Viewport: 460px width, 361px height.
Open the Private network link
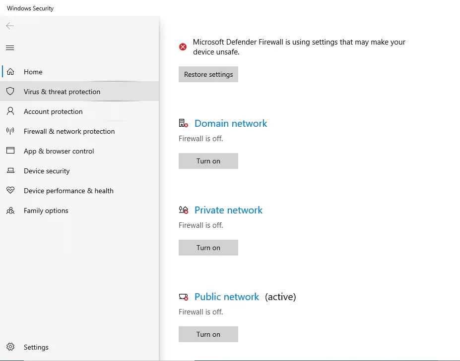pos(228,210)
